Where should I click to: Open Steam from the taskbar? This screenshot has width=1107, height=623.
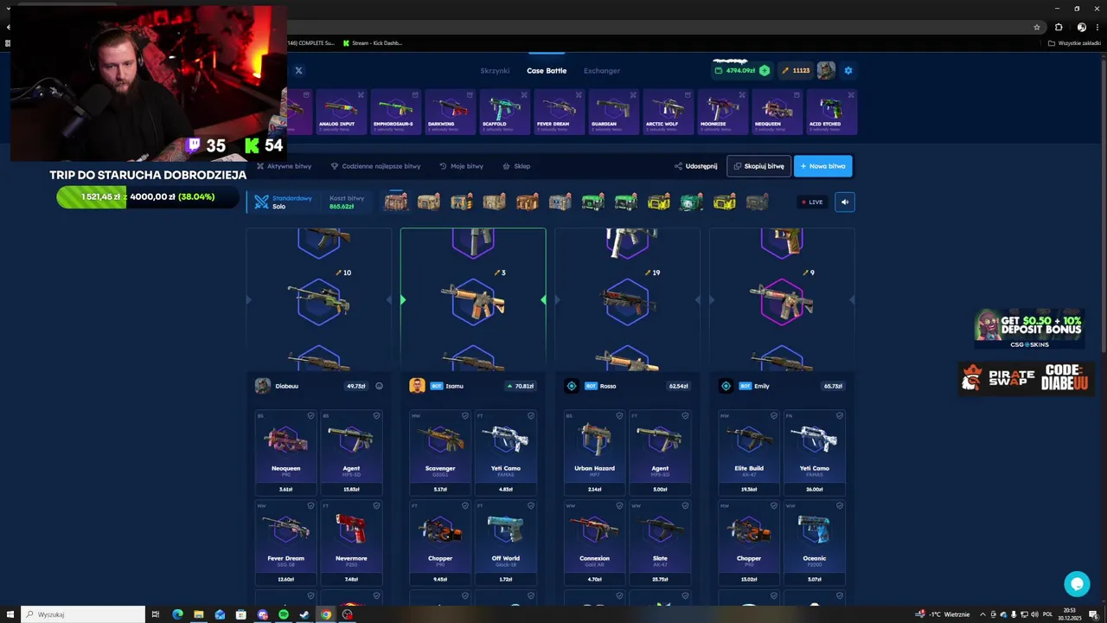click(x=304, y=614)
